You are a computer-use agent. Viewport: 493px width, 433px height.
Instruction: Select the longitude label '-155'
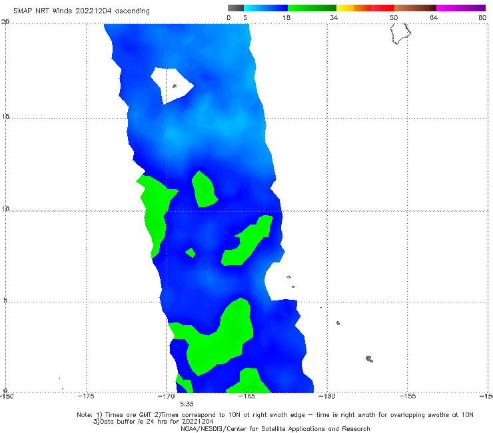[408, 396]
